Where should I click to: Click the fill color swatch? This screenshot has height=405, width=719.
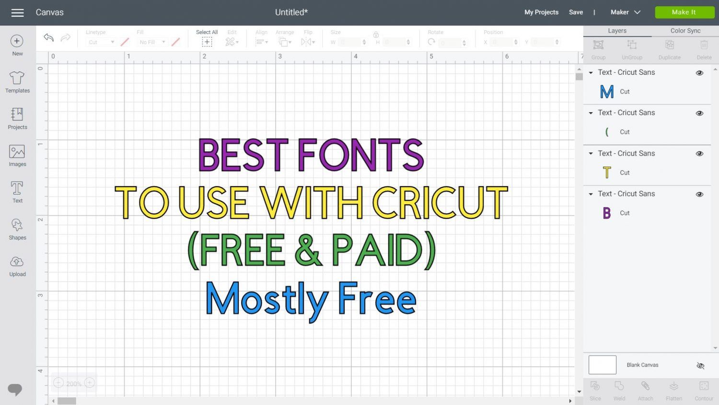coord(175,42)
